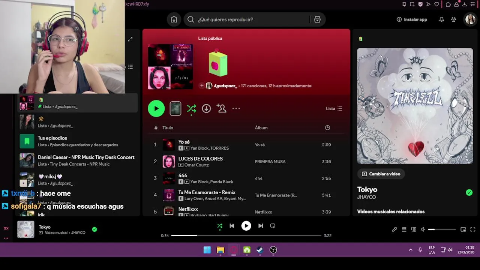Screen dimensions: 480x270
Task: Open the Lista view options dropdown
Action: pyautogui.click(x=334, y=108)
